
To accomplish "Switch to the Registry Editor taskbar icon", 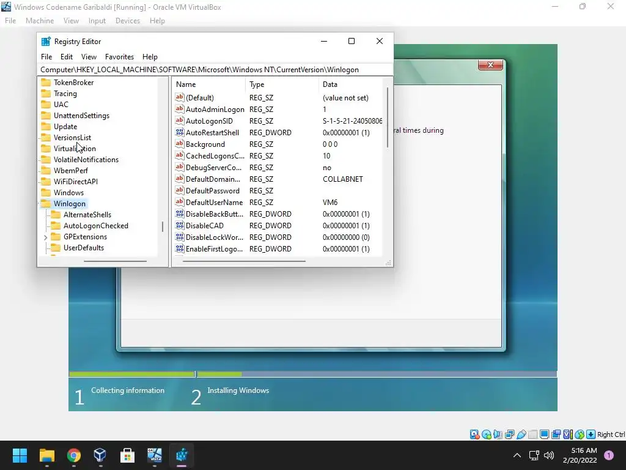I will tap(182, 455).
